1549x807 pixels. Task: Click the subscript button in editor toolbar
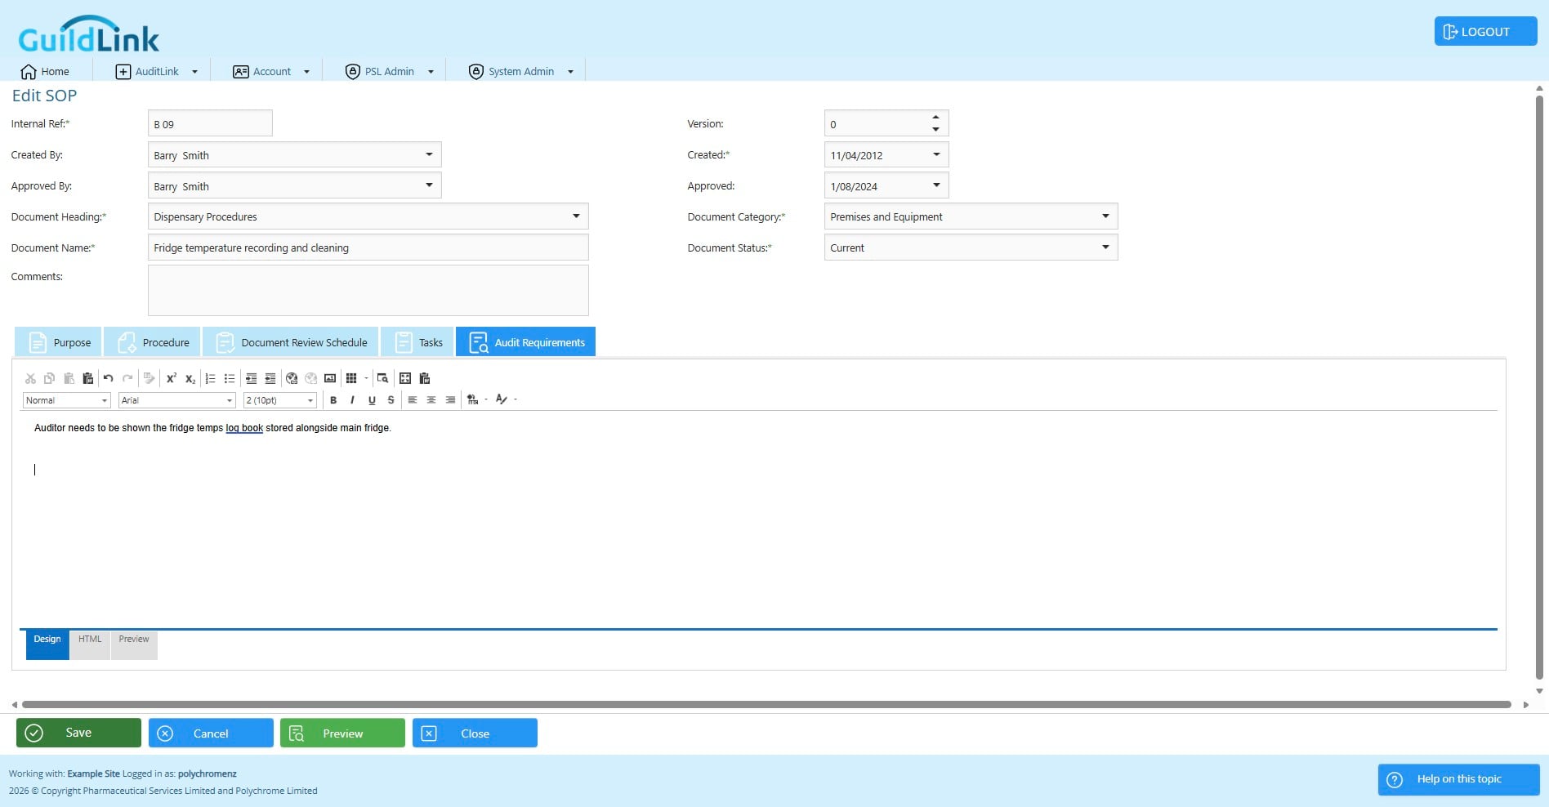point(190,378)
